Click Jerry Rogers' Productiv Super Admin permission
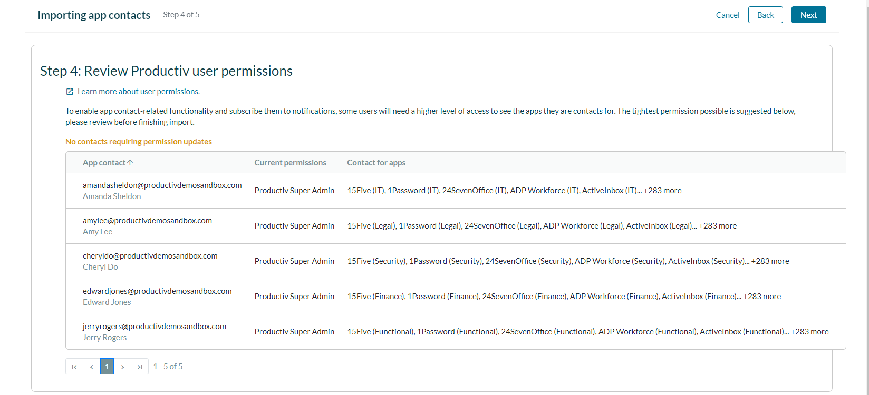Screen dimensions: 869x395 pos(294,332)
